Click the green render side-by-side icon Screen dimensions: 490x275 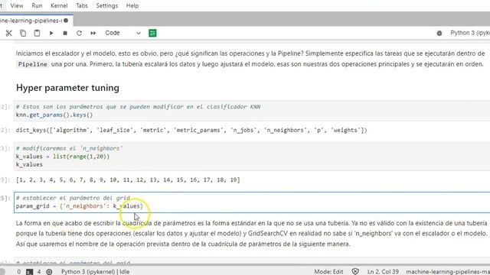pos(152,33)
